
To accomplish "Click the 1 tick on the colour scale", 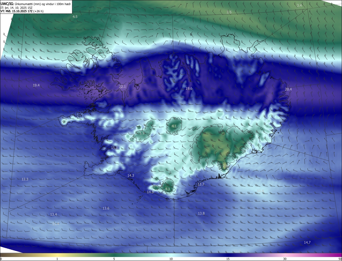I will click(57, 259).
